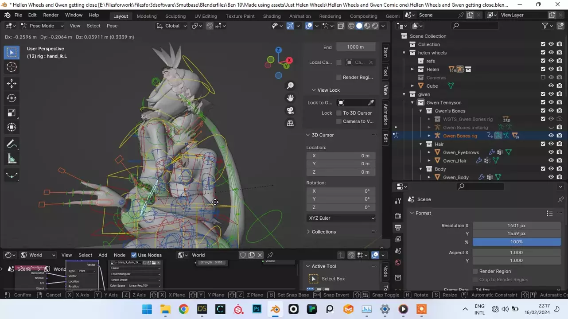Select the Rotate tool in the toolbar
Image resolution: width=568 pixels, height=319 pixels.
pyautogui.click(x=12, y=98)
